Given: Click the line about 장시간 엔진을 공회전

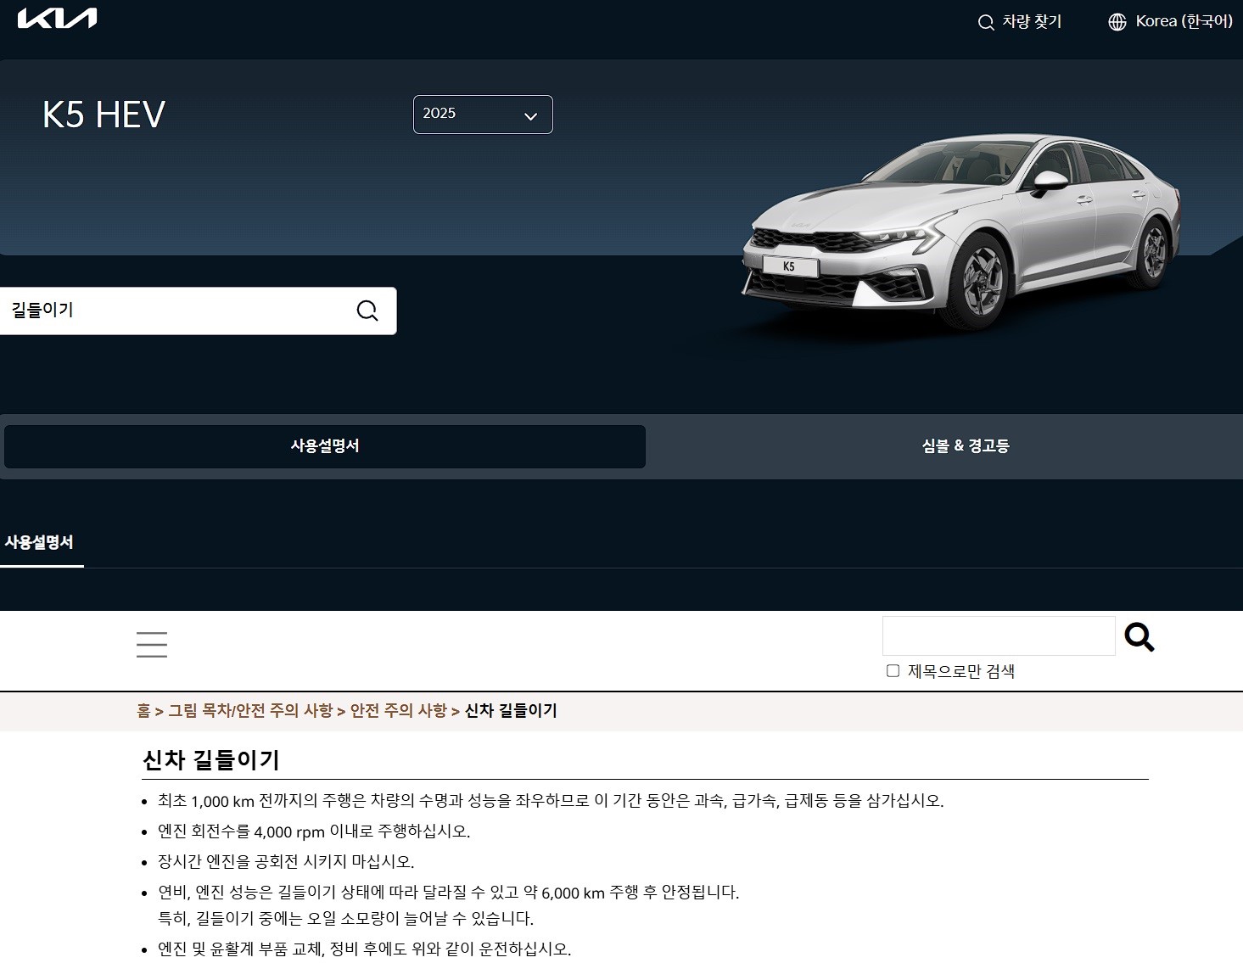Looking at the screenshot, I should [286, 862].
